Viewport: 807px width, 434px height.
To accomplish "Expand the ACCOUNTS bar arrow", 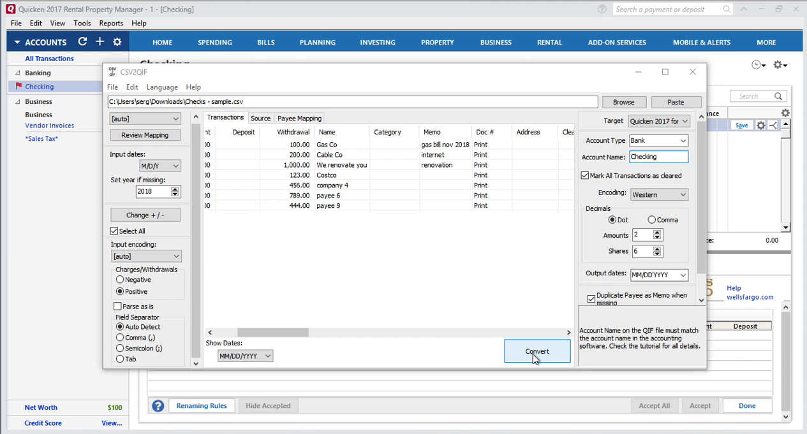I will coord(17,42).
